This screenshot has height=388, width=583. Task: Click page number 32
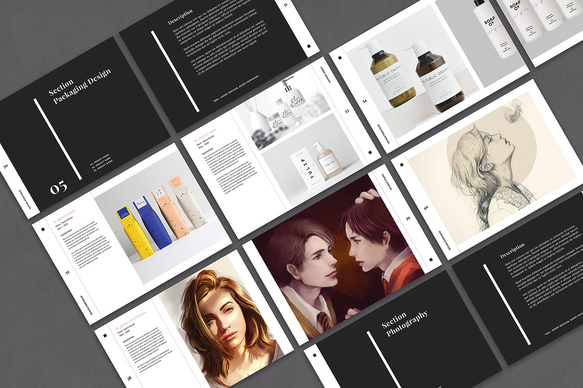[68, 273]
